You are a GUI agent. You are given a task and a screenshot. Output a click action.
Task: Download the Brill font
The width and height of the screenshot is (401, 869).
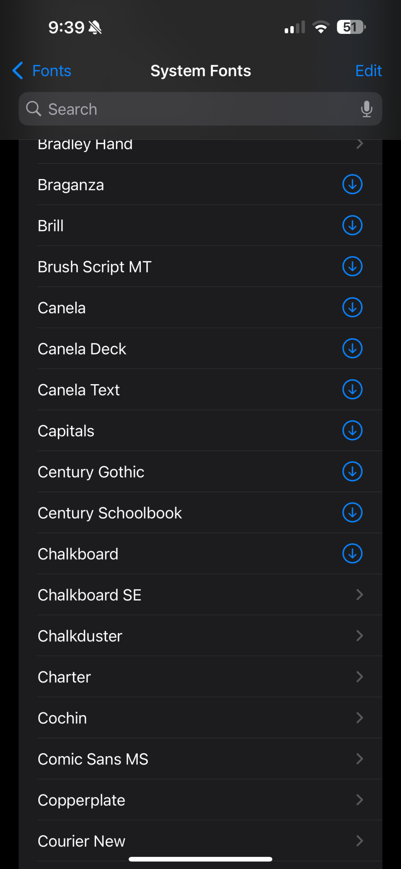point(352,226)
